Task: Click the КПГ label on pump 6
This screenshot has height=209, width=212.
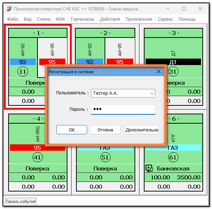Action: (x=173, y=138)
